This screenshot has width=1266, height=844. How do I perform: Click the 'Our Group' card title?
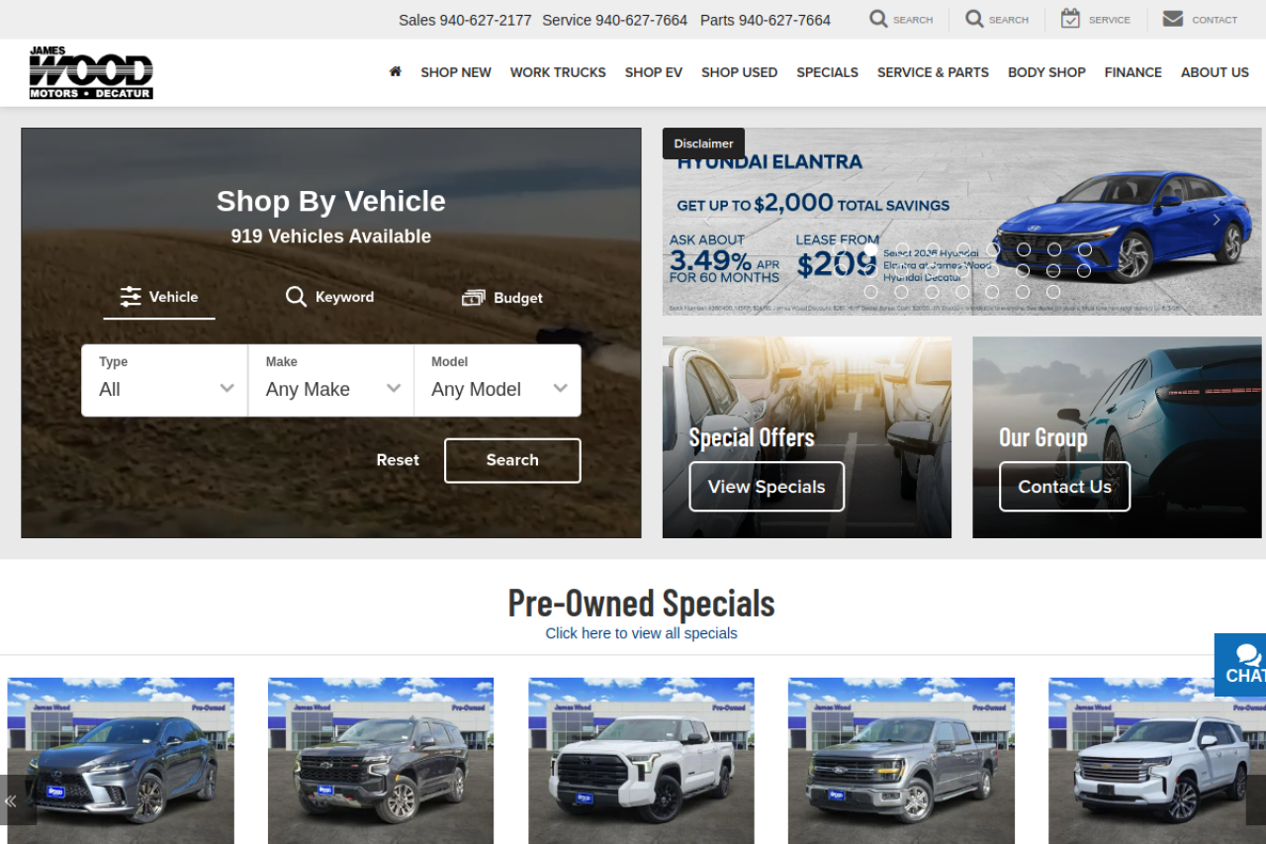click(1042, 437)
